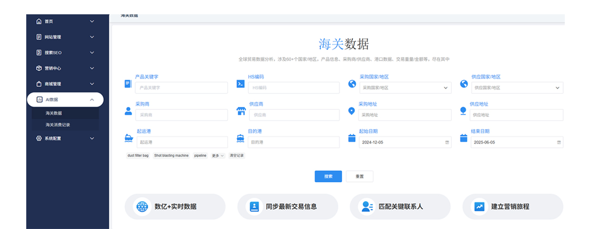Select 海关数据 sidebar submenu item
This screenshot has width=591, height=229.
(x=54, y=113)
